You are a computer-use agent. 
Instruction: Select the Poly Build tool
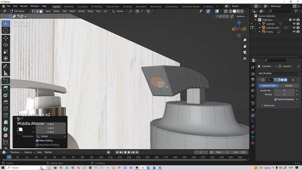(x=6, y=122)
